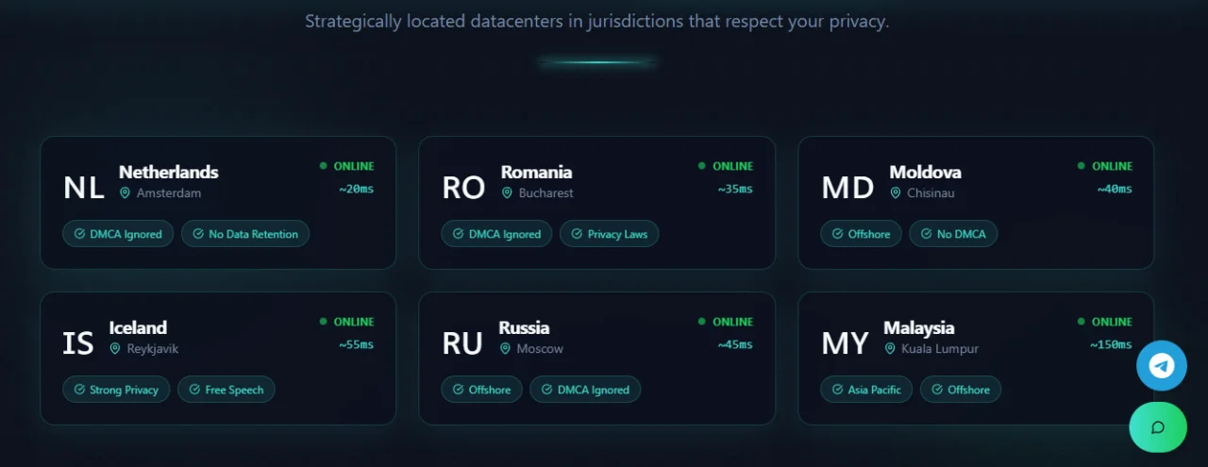The width and height of the screenshot is (1208, 467).
Task: Click the RO country code
Action: coord(463,188)
